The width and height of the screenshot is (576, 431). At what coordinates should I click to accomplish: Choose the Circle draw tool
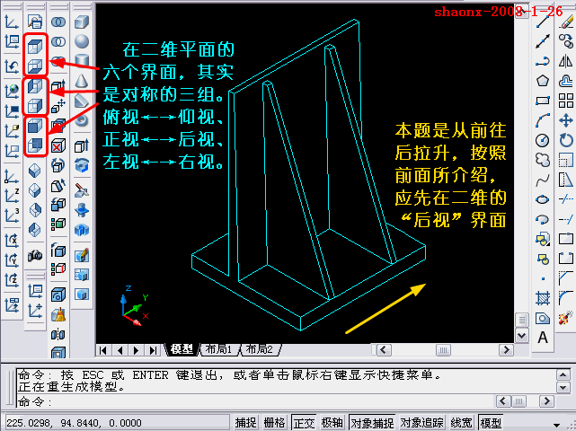click(543, 140)
